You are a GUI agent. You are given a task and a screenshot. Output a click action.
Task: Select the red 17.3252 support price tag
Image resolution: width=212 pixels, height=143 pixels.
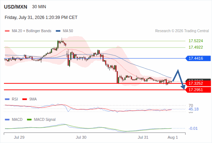198,83
